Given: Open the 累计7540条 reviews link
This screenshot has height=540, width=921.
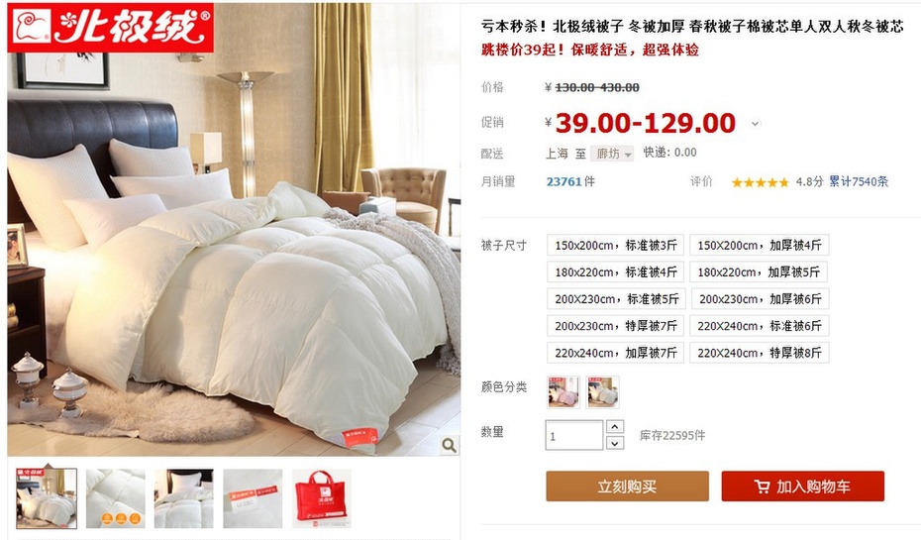Looking at the screenshot, I should click(859, 182).
